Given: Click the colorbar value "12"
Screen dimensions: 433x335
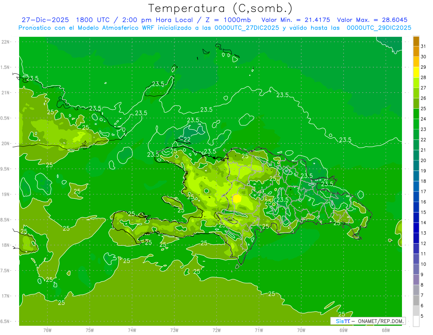Looking at the screenshot, I should coord(424,244).
